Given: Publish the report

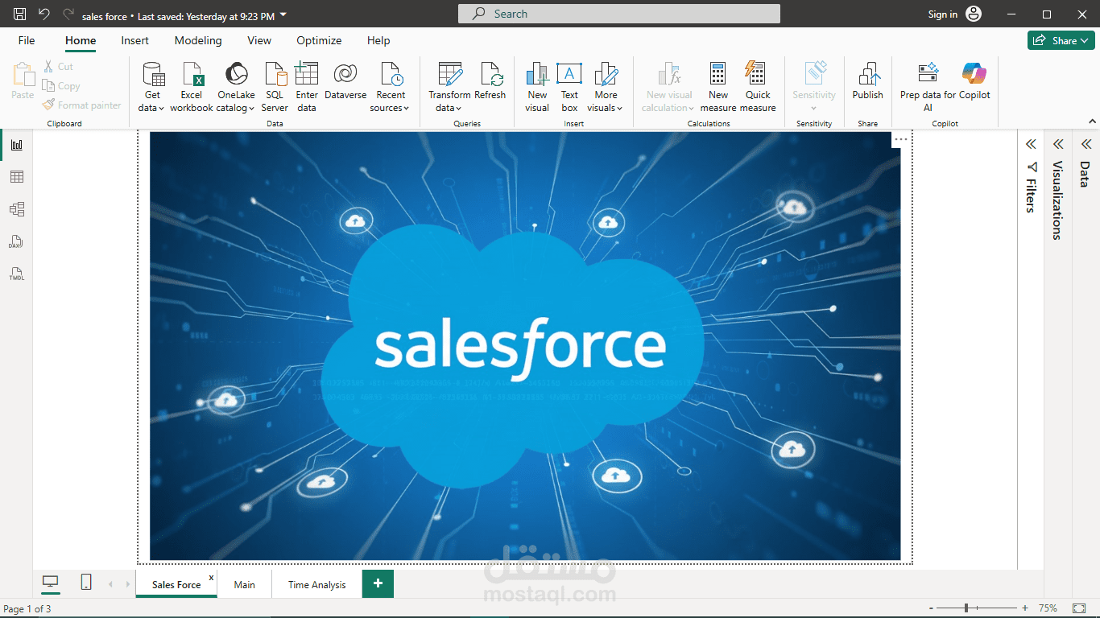Looking at the screenshot, I should click(867, 82).
